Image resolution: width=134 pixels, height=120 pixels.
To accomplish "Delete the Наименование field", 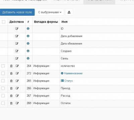I will (x=11, y=73).
